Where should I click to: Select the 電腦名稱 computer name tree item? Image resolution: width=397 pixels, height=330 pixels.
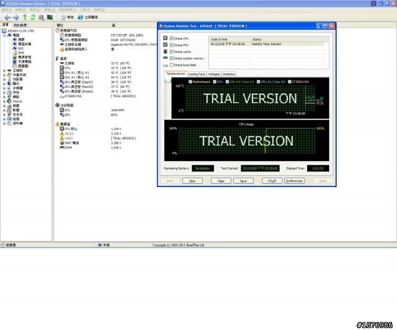pyautogui.click(x=24, y=44)
